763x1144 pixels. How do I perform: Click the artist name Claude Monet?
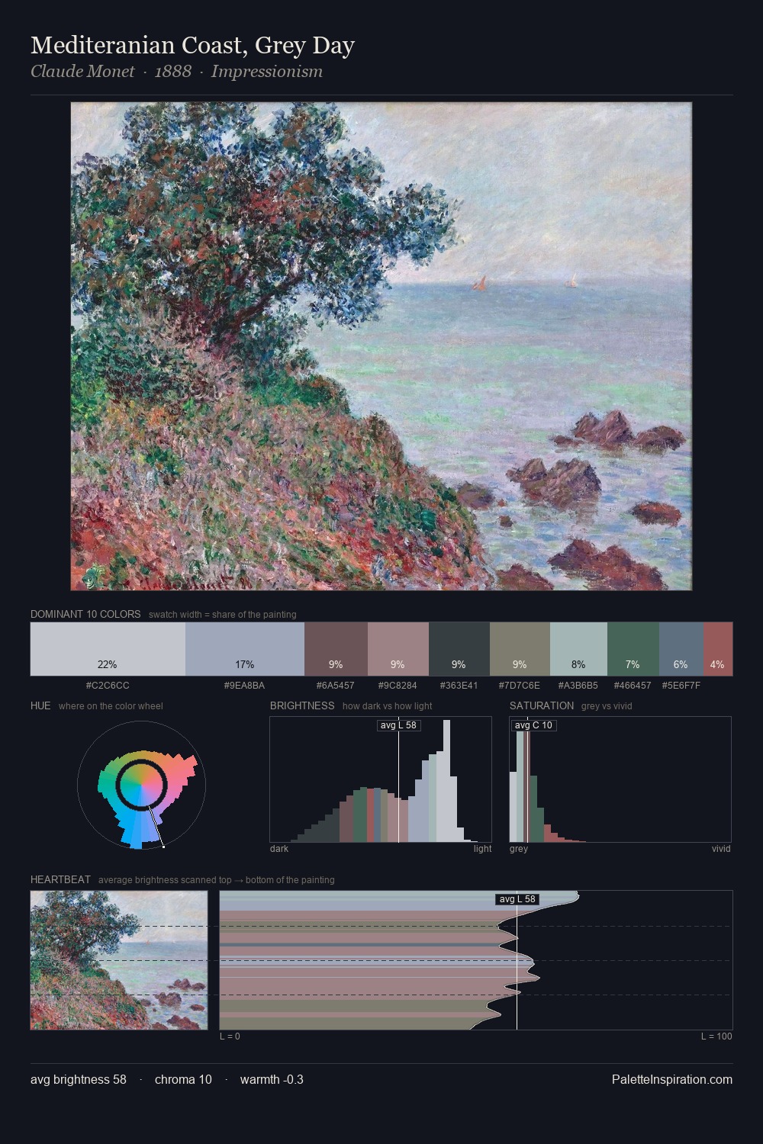pyautogui.click(x=82, y=72)
